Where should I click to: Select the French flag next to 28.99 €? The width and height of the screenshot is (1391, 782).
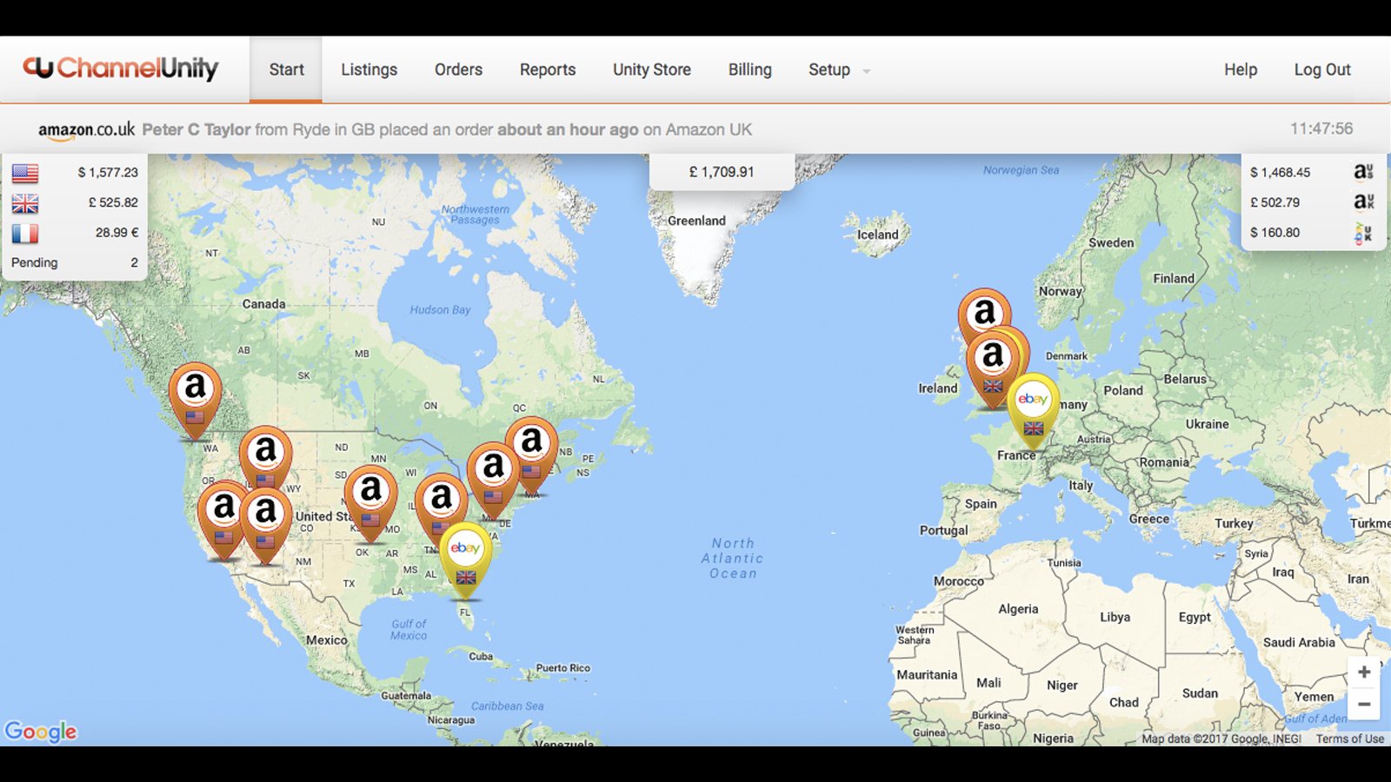(x=25, y=232)
